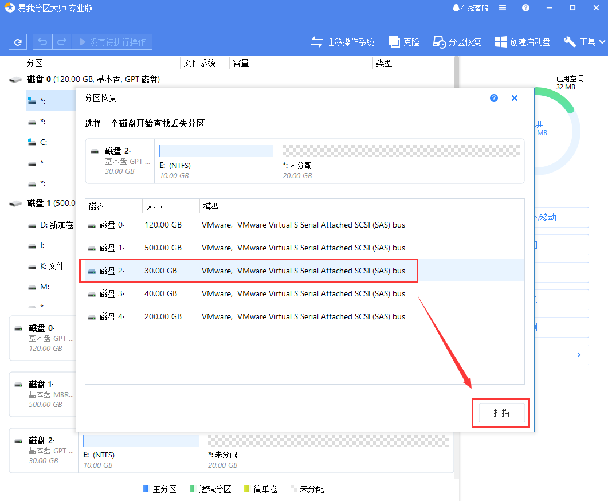Open the 分区恢复 partition recovery tool
This screenshot has height=501, width=608.
[457, 41]
